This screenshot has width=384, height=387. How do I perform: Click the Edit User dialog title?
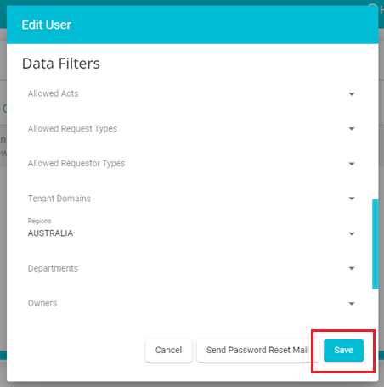click(x=47, y=25)
